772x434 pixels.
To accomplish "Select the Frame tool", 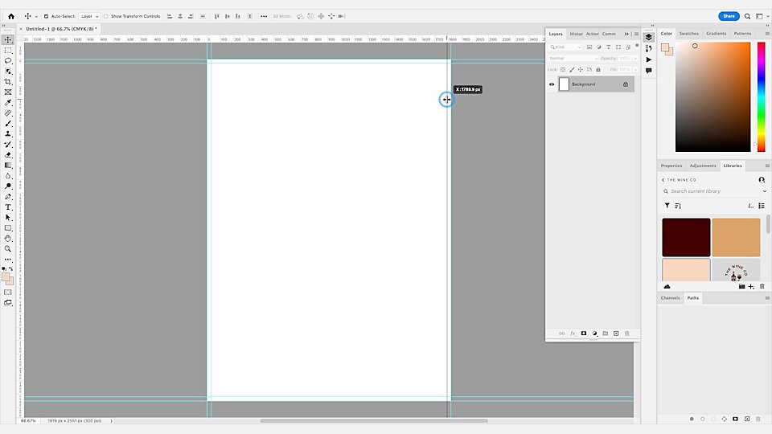I will [x=8, y=92].
